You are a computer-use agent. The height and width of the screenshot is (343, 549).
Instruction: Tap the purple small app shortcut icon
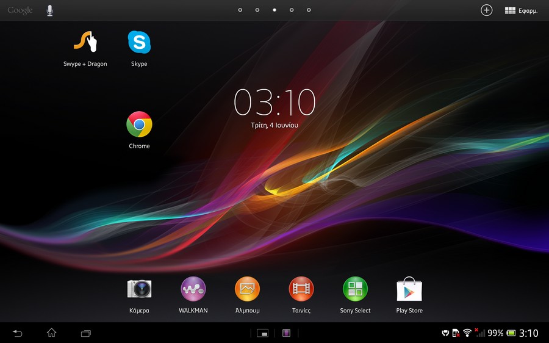[287, 333]
